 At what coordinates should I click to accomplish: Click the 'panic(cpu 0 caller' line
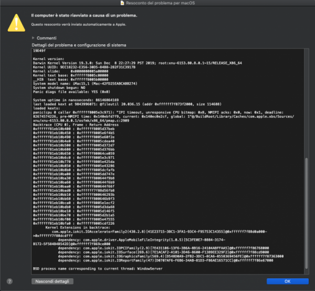coord(158,112)
